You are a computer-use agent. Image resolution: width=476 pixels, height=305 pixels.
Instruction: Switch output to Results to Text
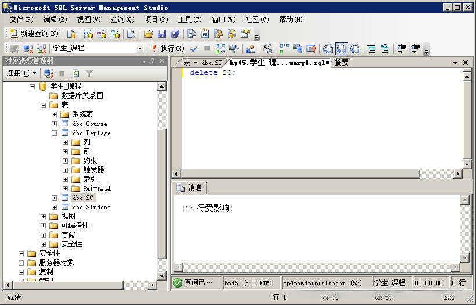(328, 49)
